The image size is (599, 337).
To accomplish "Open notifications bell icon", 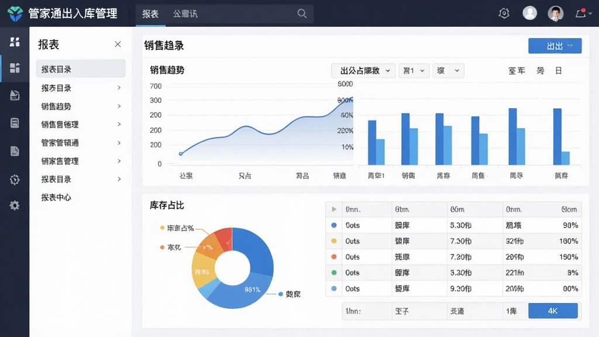I will coord(581,13).
